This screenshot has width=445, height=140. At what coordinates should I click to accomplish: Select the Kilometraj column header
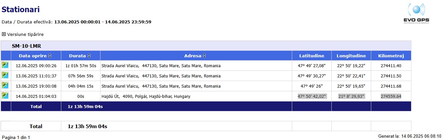[x=391, y=56]
